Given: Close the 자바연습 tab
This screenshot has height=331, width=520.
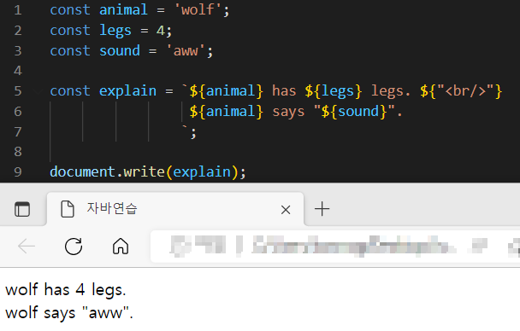Looking at the screenshot, I should click(286, 210).
